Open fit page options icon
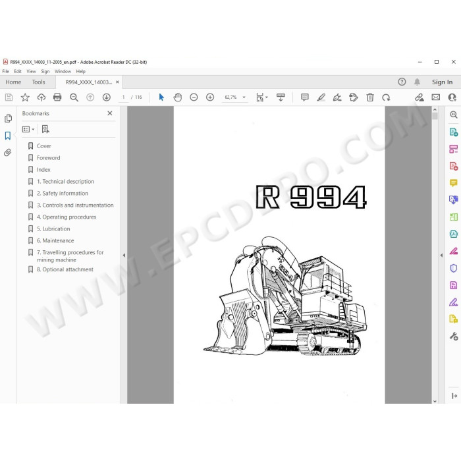This screenshot has width=461, height=461. point(261,97)
